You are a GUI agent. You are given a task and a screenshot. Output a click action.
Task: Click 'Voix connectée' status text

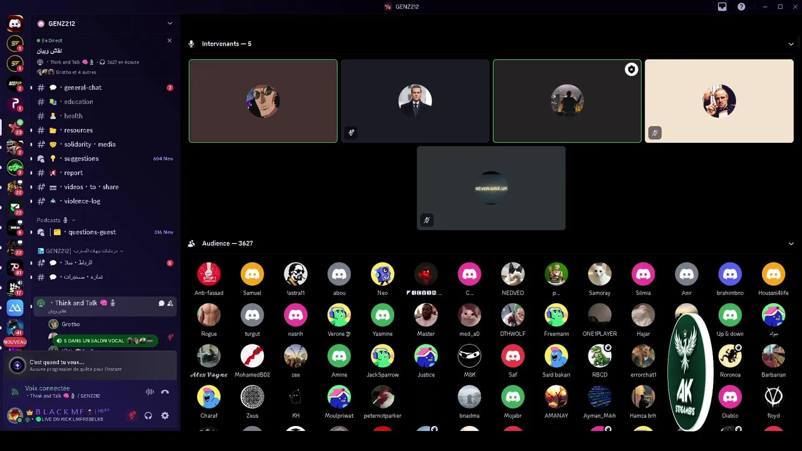coord(48,388)
